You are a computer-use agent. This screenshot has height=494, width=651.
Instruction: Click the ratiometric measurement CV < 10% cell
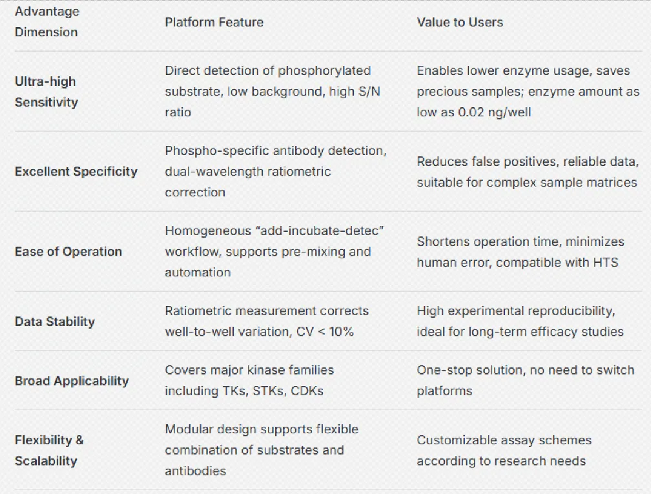[x=266, y=322]
